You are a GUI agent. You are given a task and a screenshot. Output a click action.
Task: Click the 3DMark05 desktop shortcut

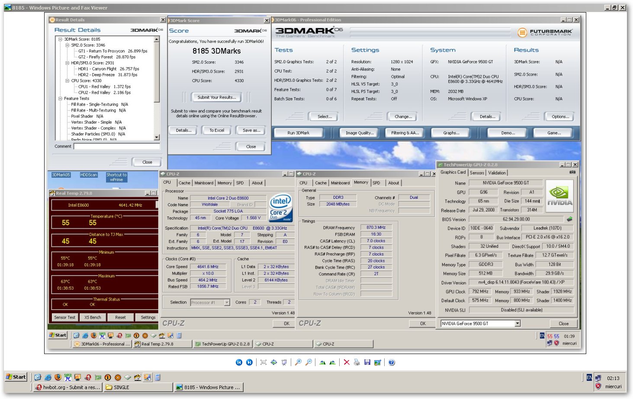point(61,175)
